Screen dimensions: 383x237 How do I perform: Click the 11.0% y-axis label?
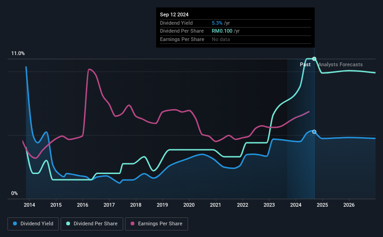(x=18, y=54)
